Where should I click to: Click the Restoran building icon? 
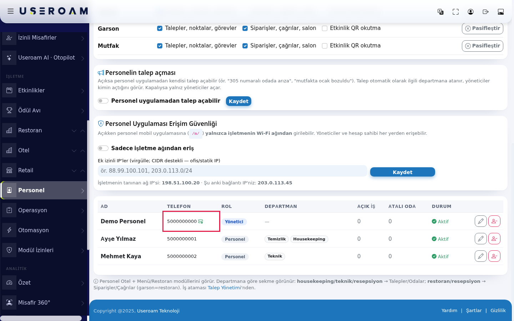tap(9, 131)
